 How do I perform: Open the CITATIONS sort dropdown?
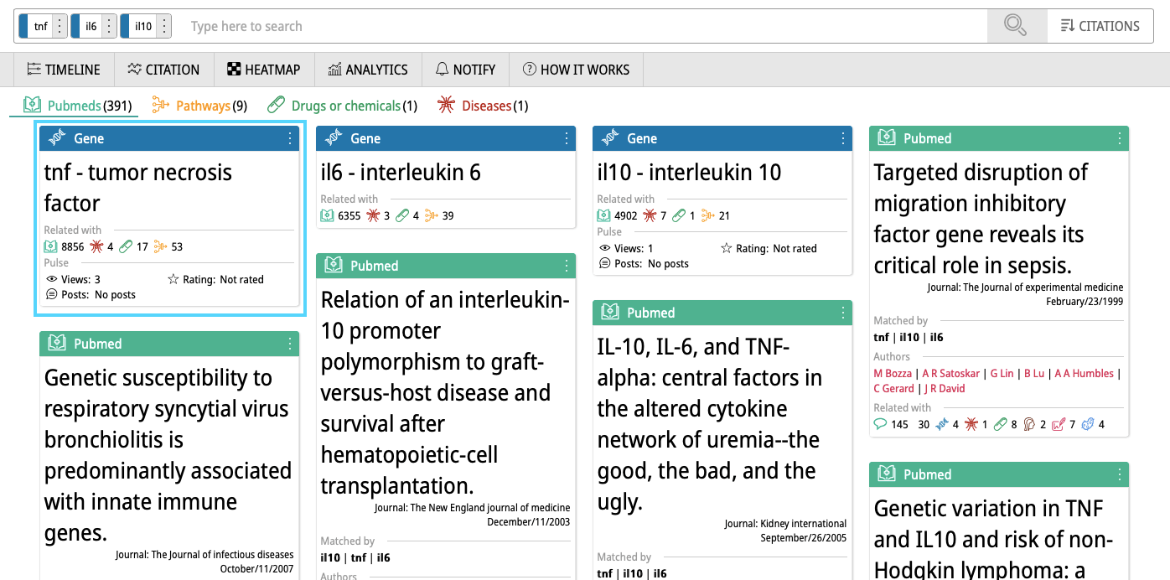(1100, 26)
